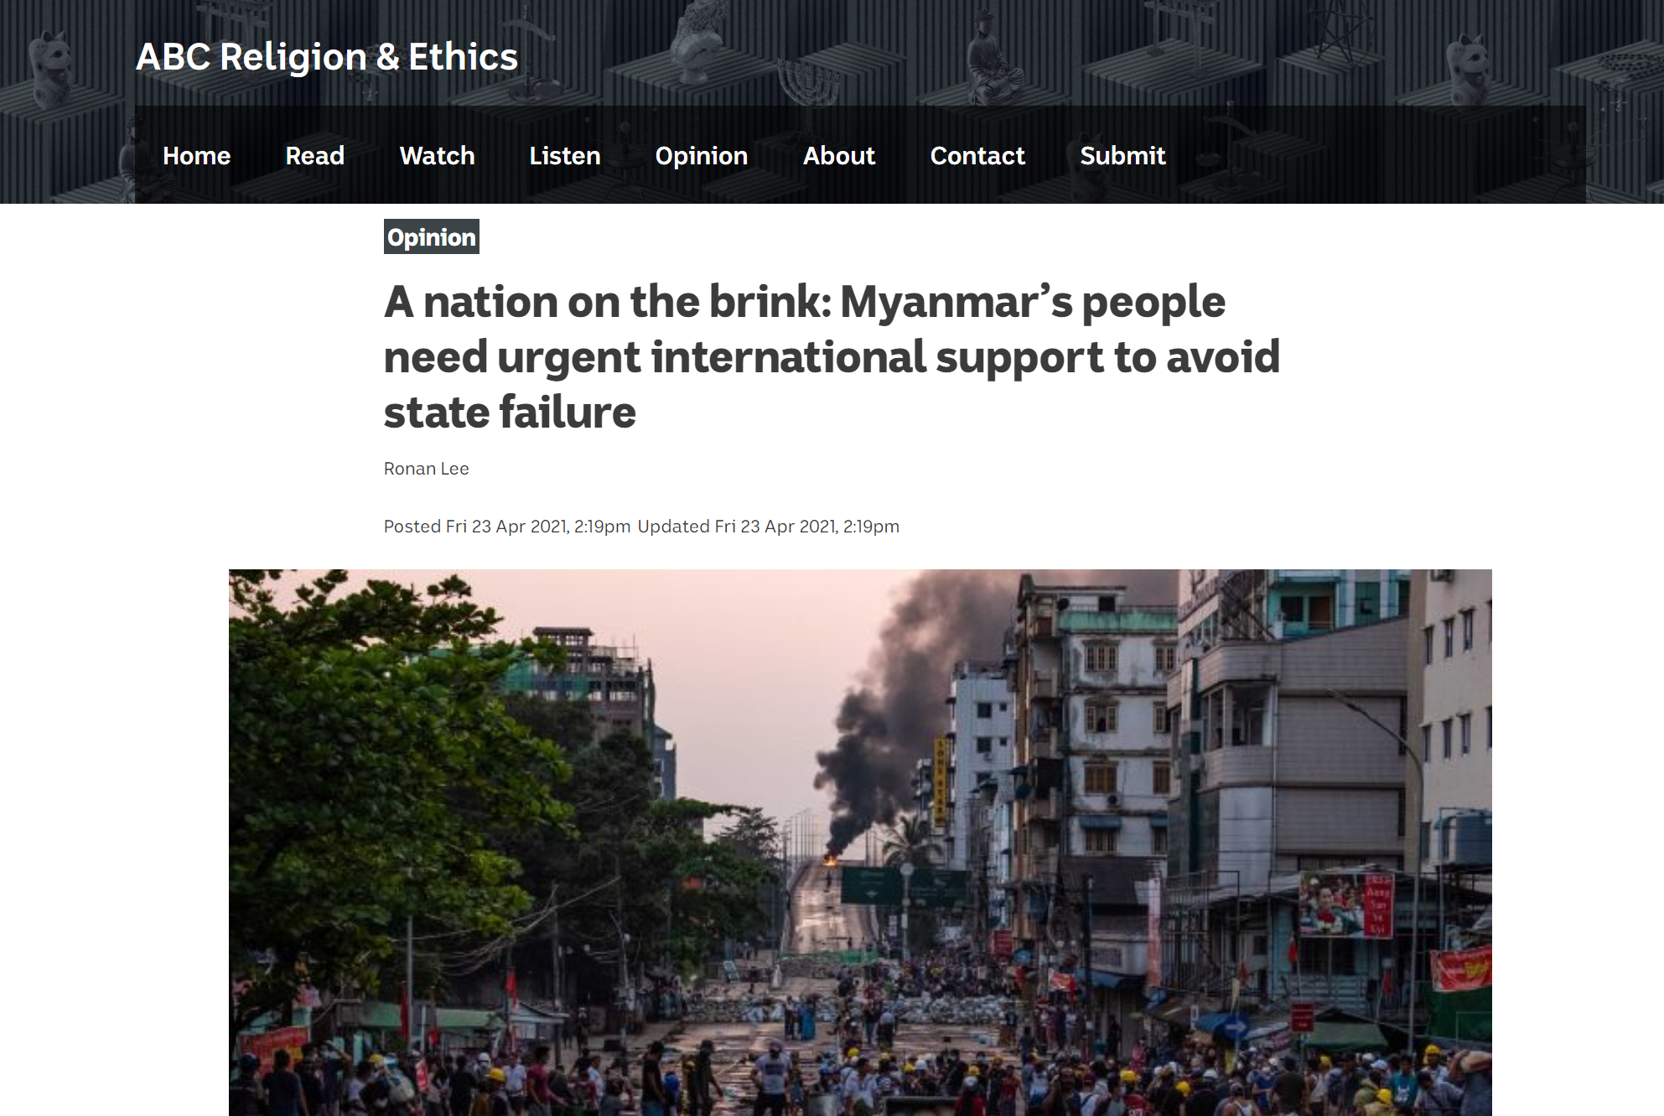Select Listen in the navigation bar
Viewport: 1664px width, 1116px height.
pos(564,155)
